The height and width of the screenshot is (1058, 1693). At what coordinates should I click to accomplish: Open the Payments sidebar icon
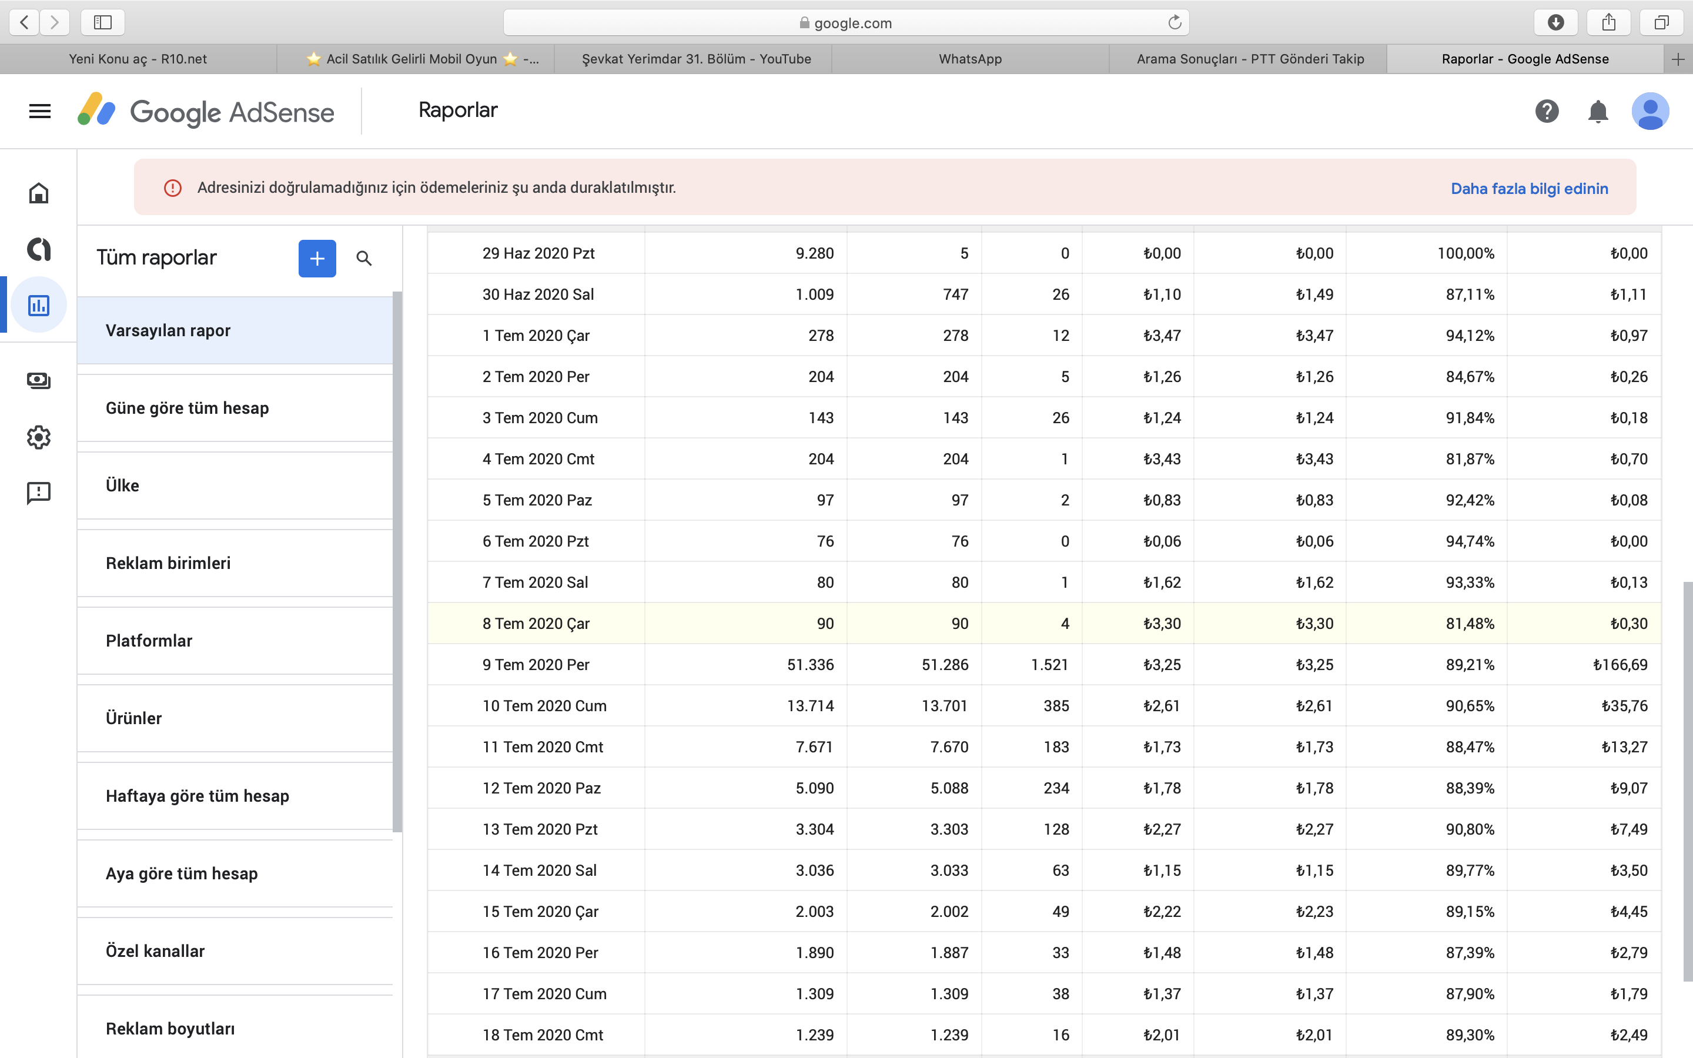point(38,381)
